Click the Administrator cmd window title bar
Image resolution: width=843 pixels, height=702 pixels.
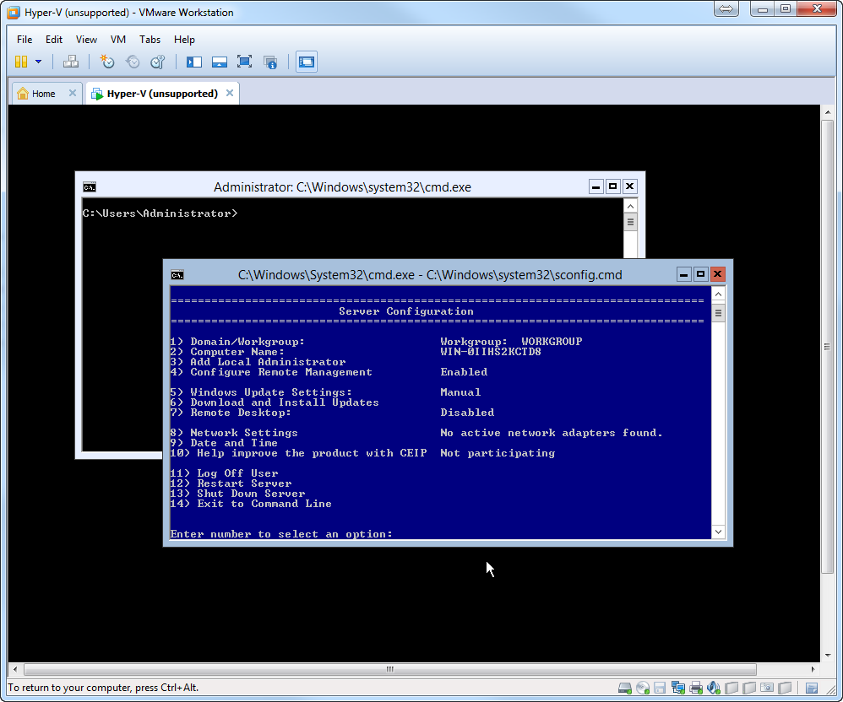(x=342, y=187)
